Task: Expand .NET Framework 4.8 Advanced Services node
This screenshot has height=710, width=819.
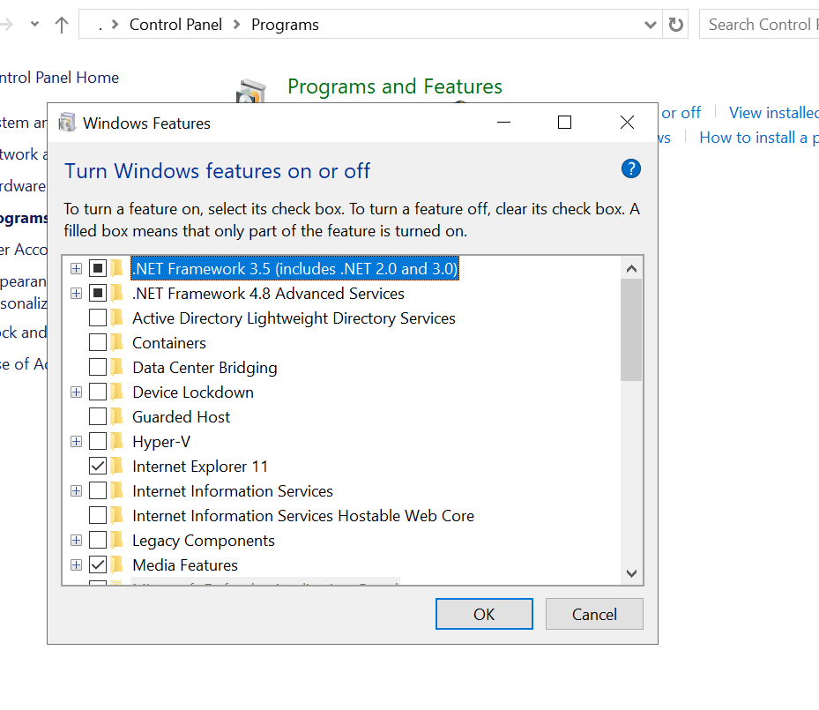Action: click(x=77, y=293)
